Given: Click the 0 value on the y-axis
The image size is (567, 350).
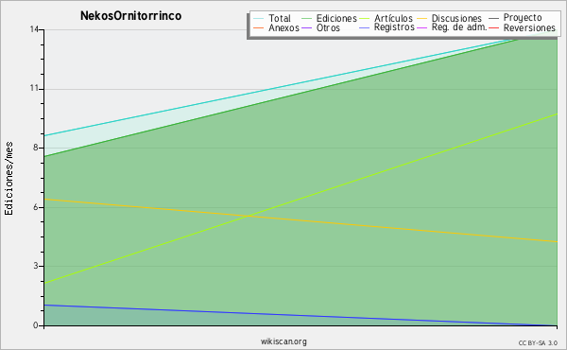Looking at the screenshot, I should coord(36,325).
